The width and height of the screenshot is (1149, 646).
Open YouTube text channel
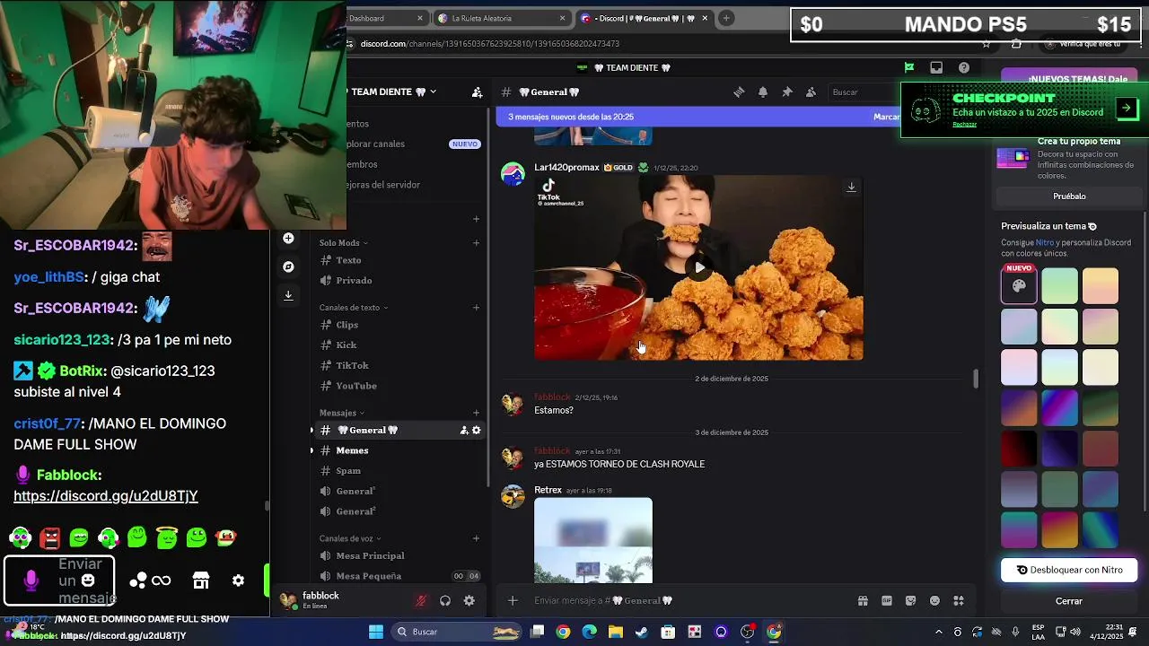click(399, 386)
